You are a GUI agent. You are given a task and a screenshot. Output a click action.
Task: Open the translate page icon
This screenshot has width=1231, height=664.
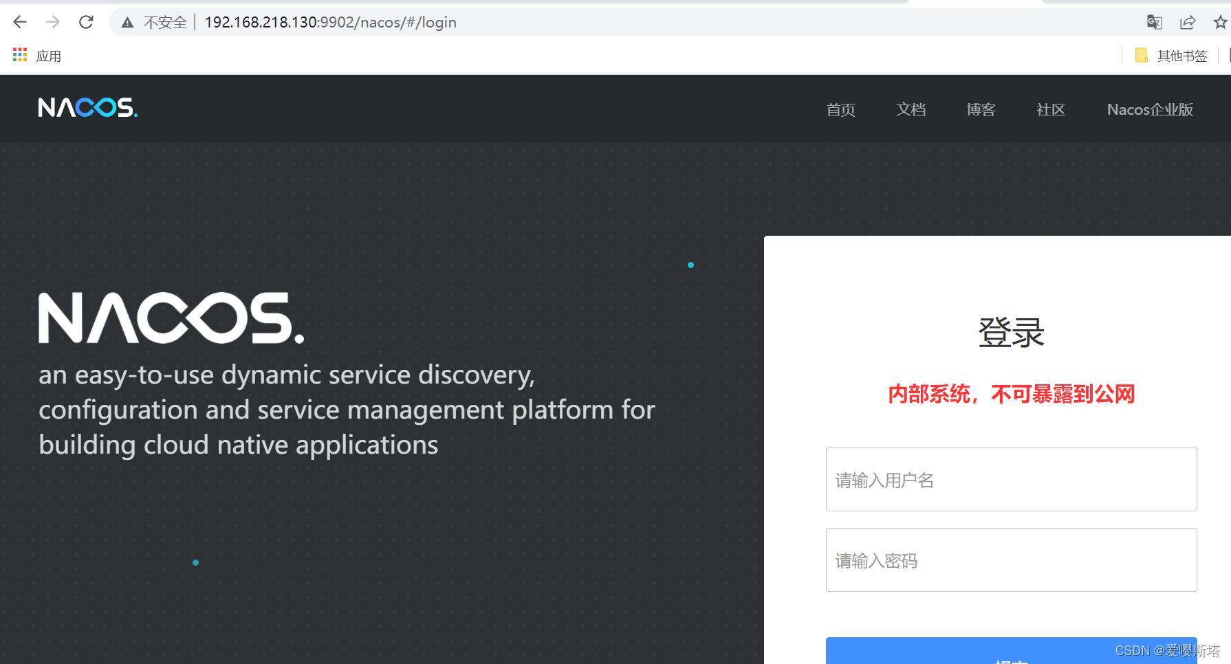1155,22
